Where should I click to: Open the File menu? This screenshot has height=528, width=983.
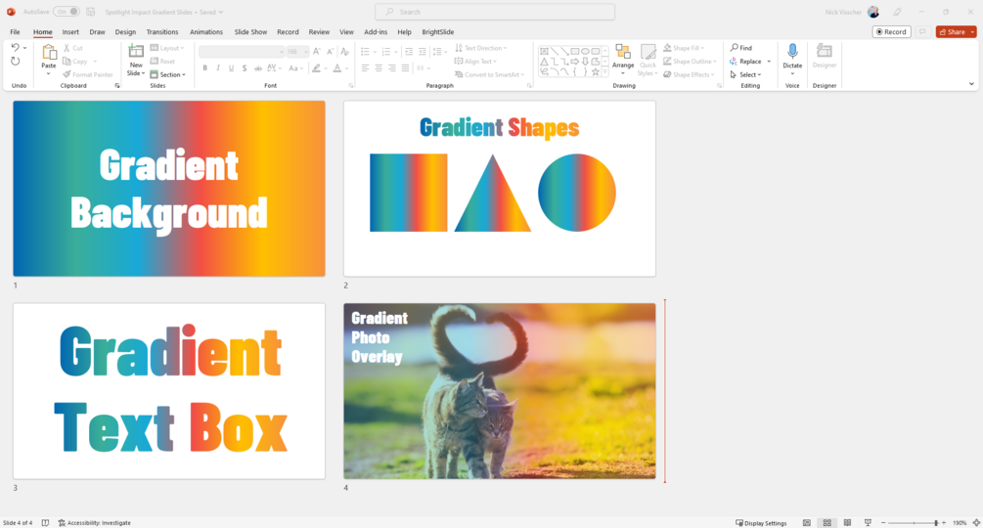click(15, 32)
